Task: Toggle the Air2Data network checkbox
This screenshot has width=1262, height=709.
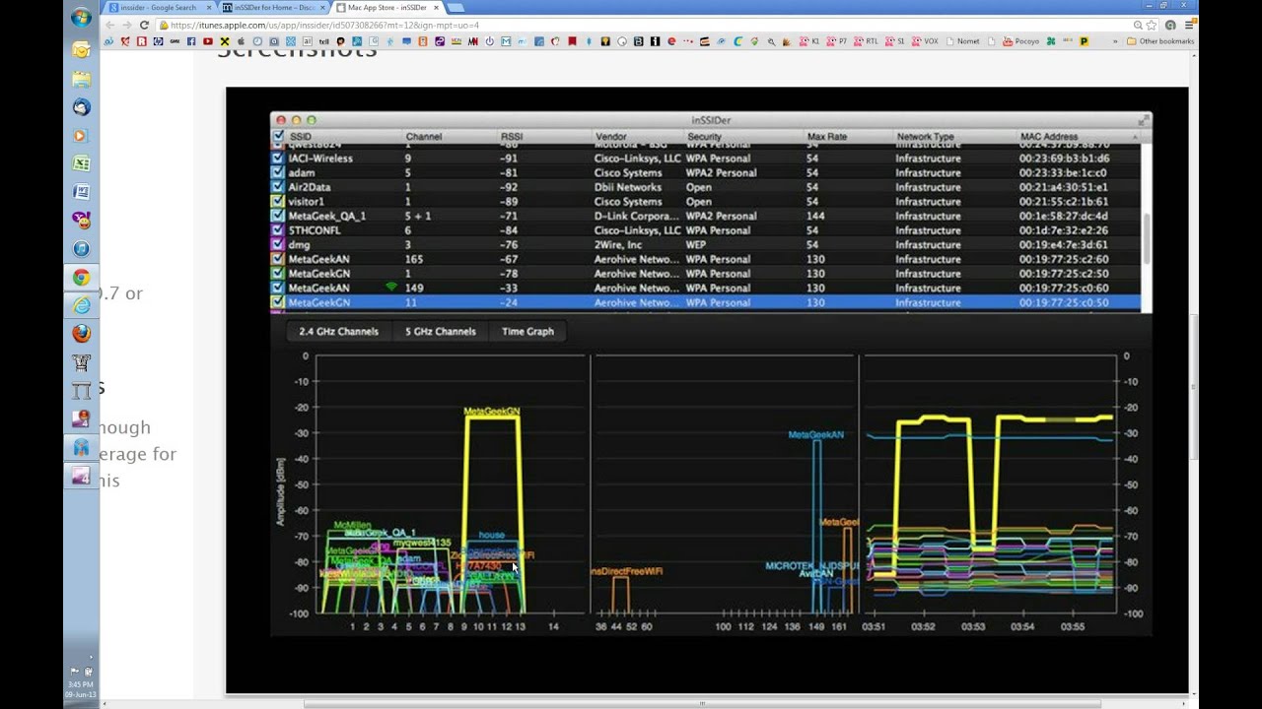Action: click(278, 187)
